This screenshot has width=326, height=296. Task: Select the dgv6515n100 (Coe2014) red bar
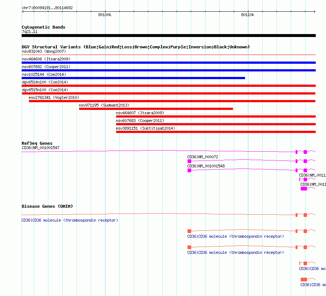pyautogui.click(x=168, y=93)
